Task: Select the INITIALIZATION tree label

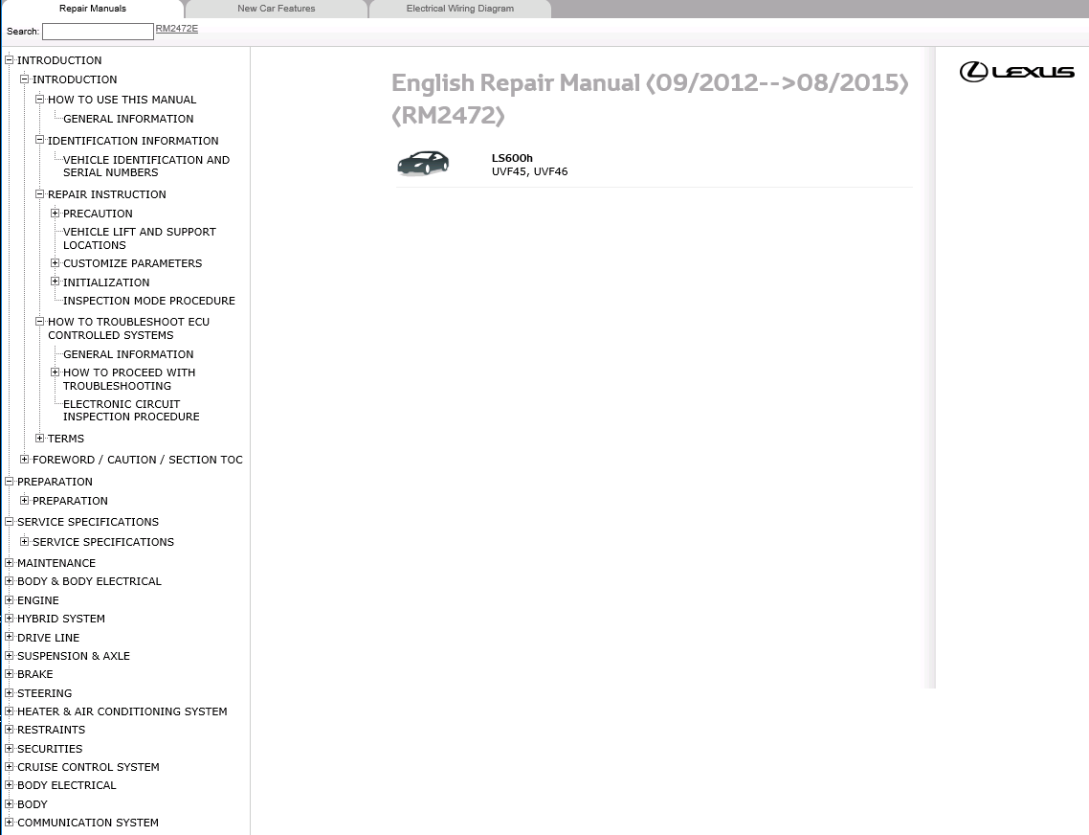Action: point(106,282)
